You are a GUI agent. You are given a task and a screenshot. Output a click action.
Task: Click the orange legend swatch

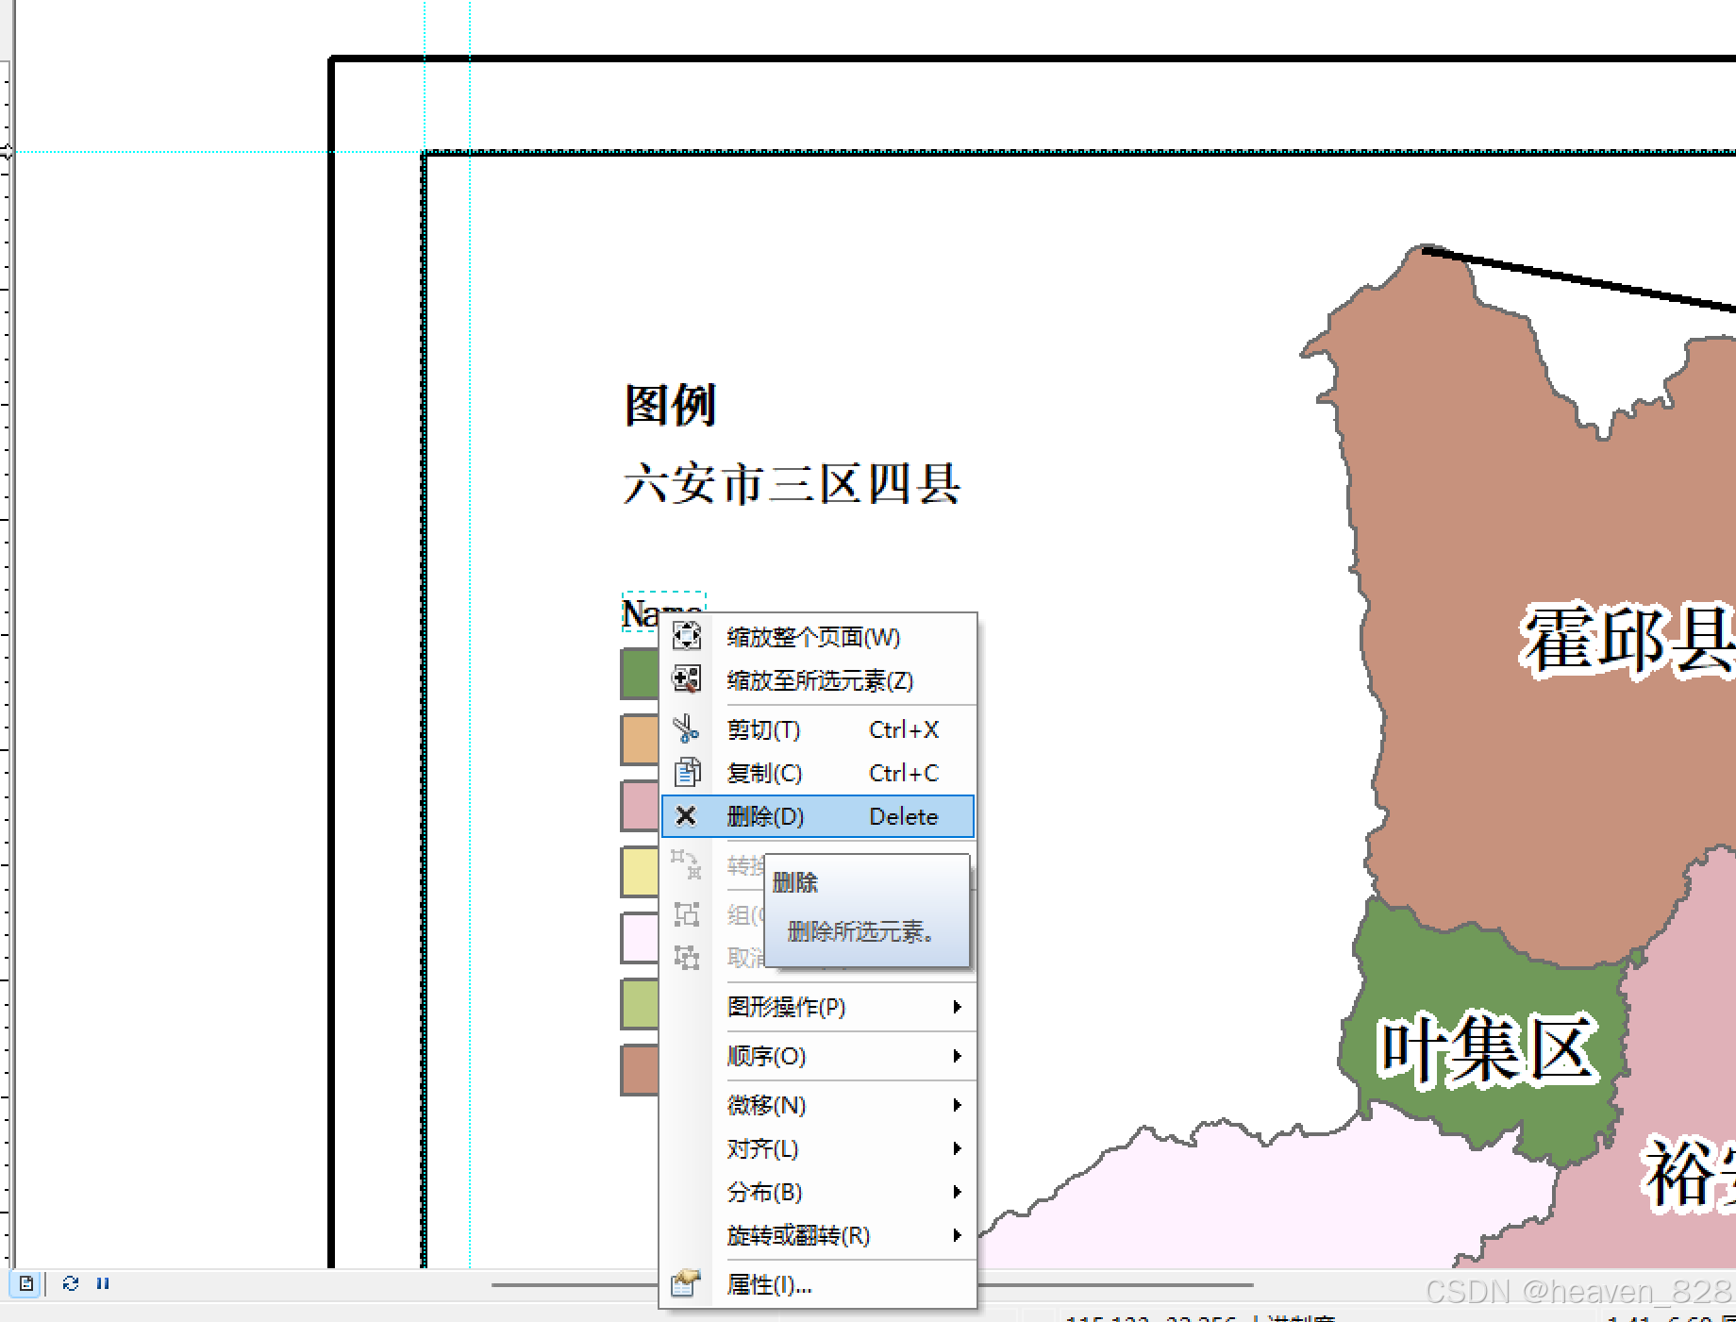[640, 740]
